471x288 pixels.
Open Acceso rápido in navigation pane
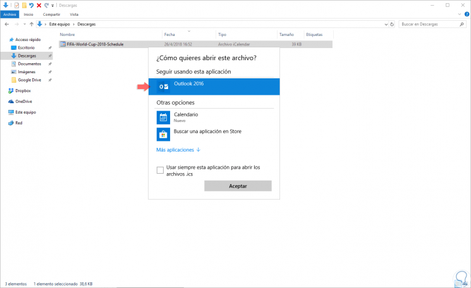28,40
